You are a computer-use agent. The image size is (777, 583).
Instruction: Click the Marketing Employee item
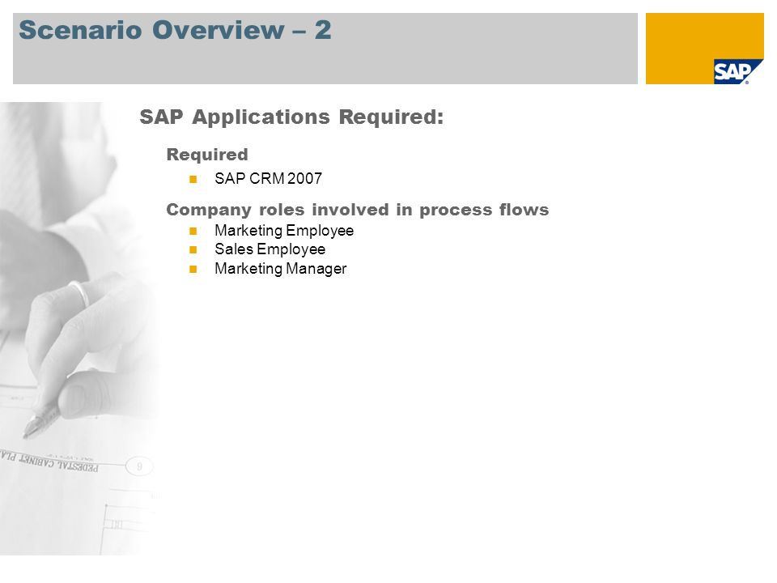point(284,231)
